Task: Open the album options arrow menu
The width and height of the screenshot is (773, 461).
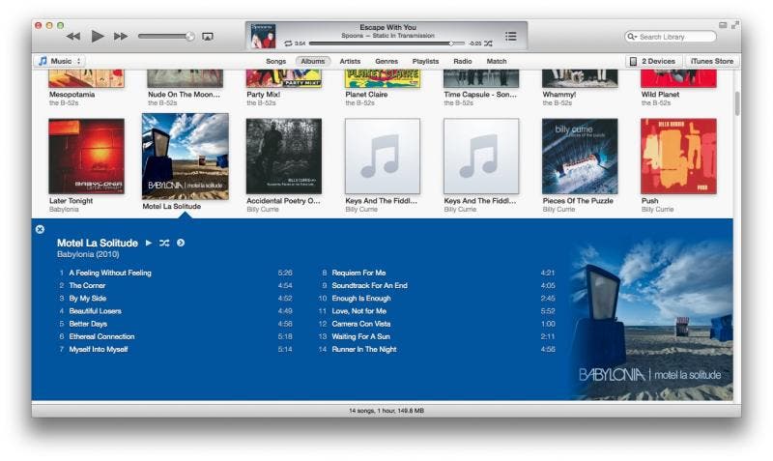Action: tap(181, 243)
